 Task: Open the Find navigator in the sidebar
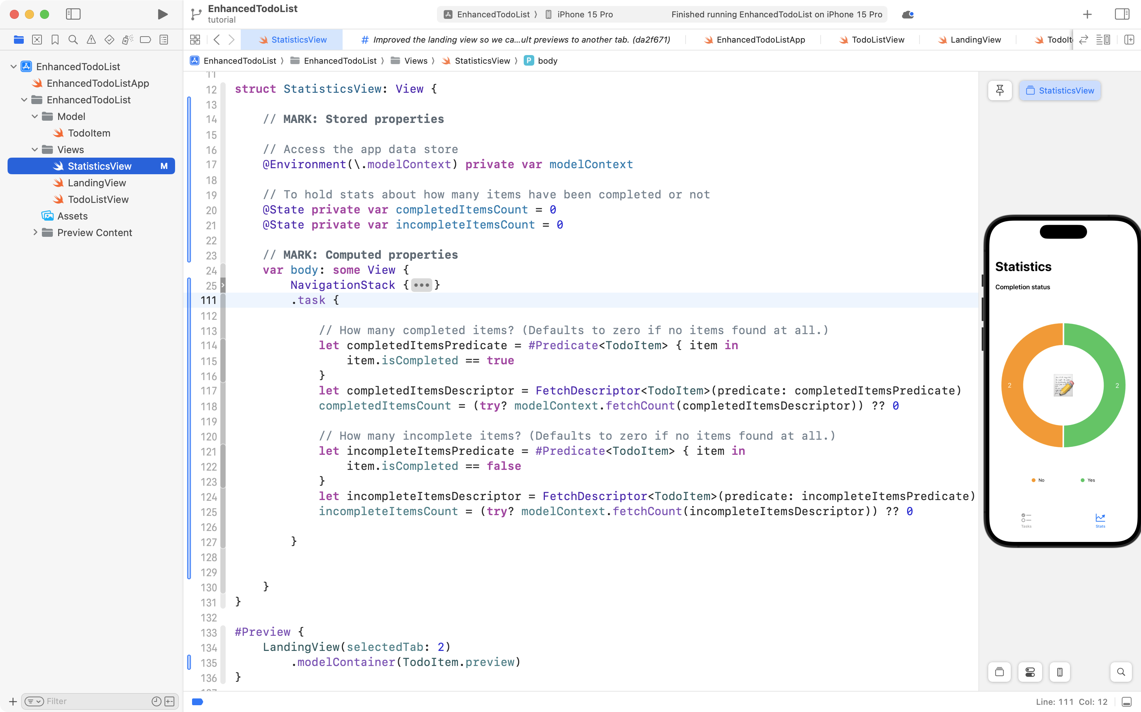tap(73, 40)
